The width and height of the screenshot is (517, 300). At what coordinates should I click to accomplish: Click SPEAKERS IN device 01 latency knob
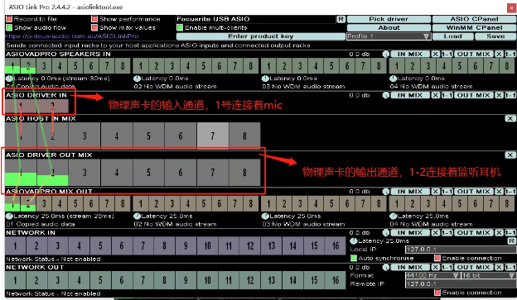tap(9, 79)
